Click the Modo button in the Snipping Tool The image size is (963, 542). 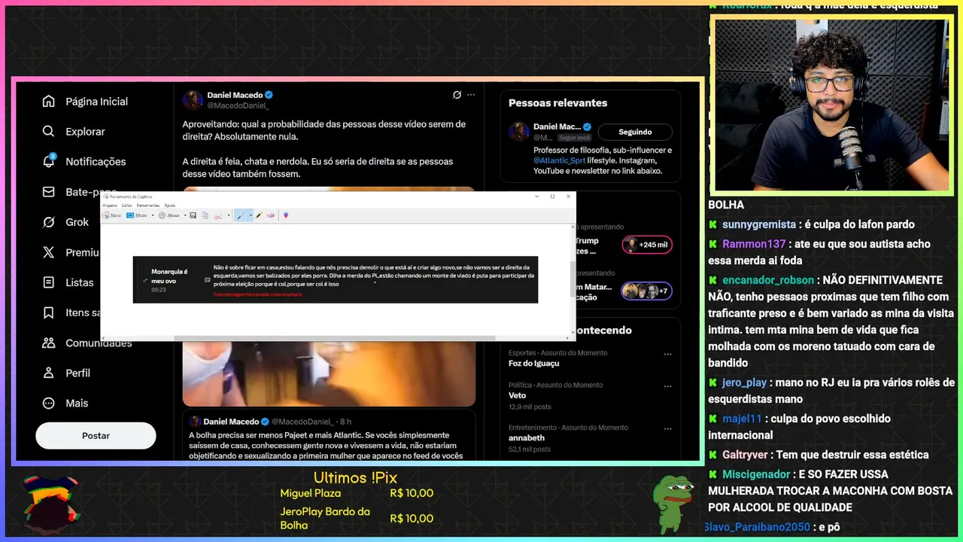click(x=137, y=215)
